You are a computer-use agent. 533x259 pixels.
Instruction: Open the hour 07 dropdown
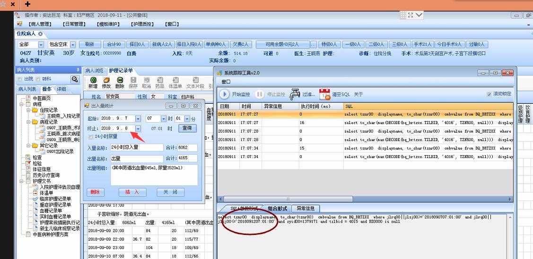[x=163, y=119]
